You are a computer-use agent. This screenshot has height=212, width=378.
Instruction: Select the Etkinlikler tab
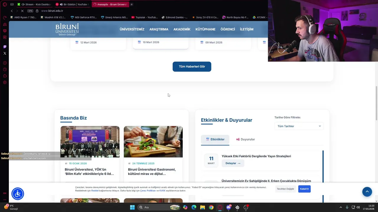(x=215, y=139)
